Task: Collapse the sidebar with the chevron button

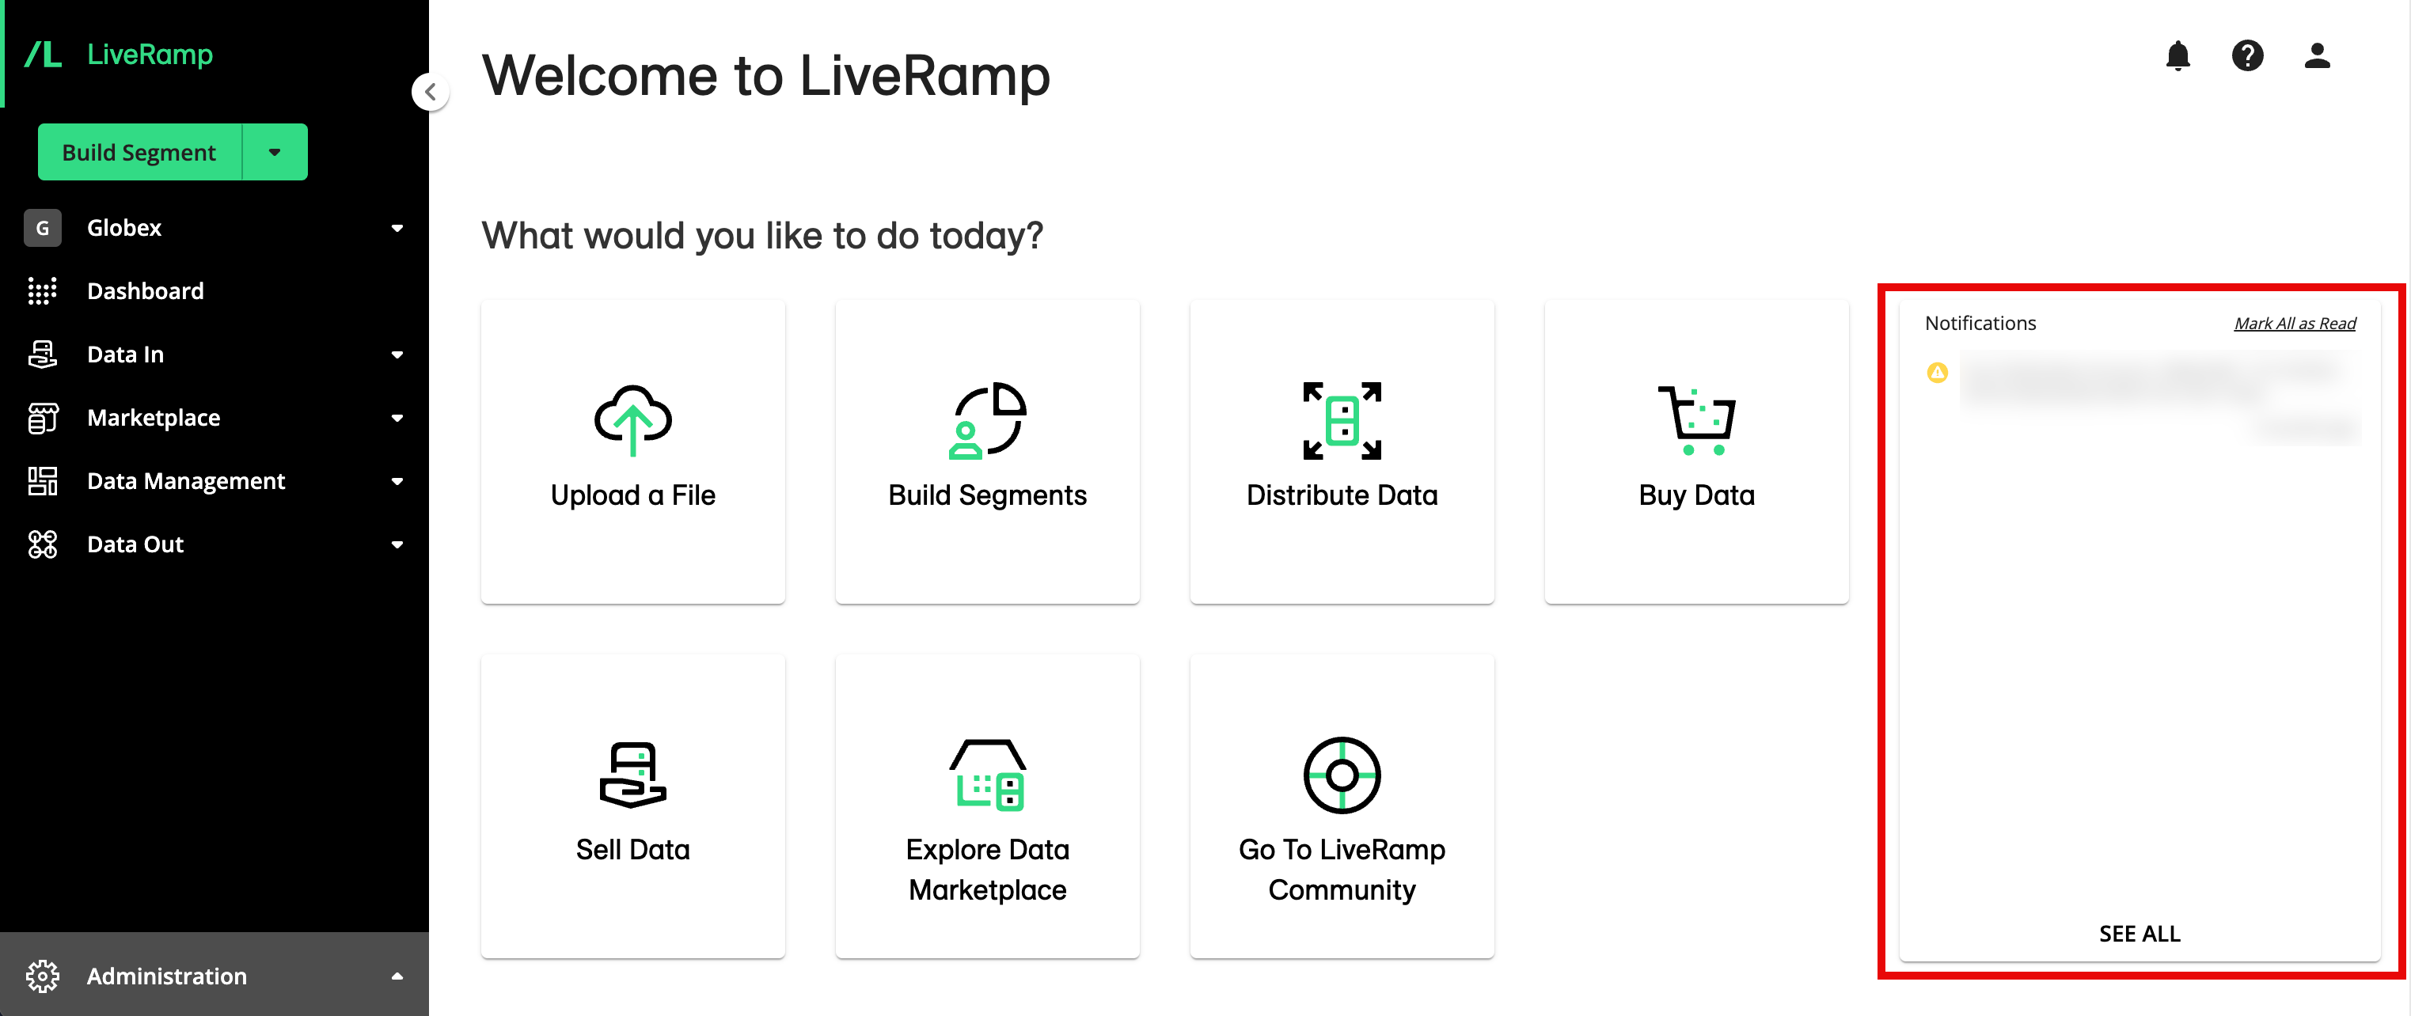Action: click(431, 92)
